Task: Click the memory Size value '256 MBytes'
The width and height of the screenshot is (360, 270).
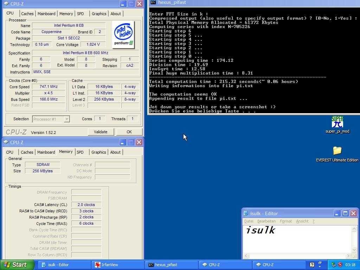Action: click(x=43, y=171)
